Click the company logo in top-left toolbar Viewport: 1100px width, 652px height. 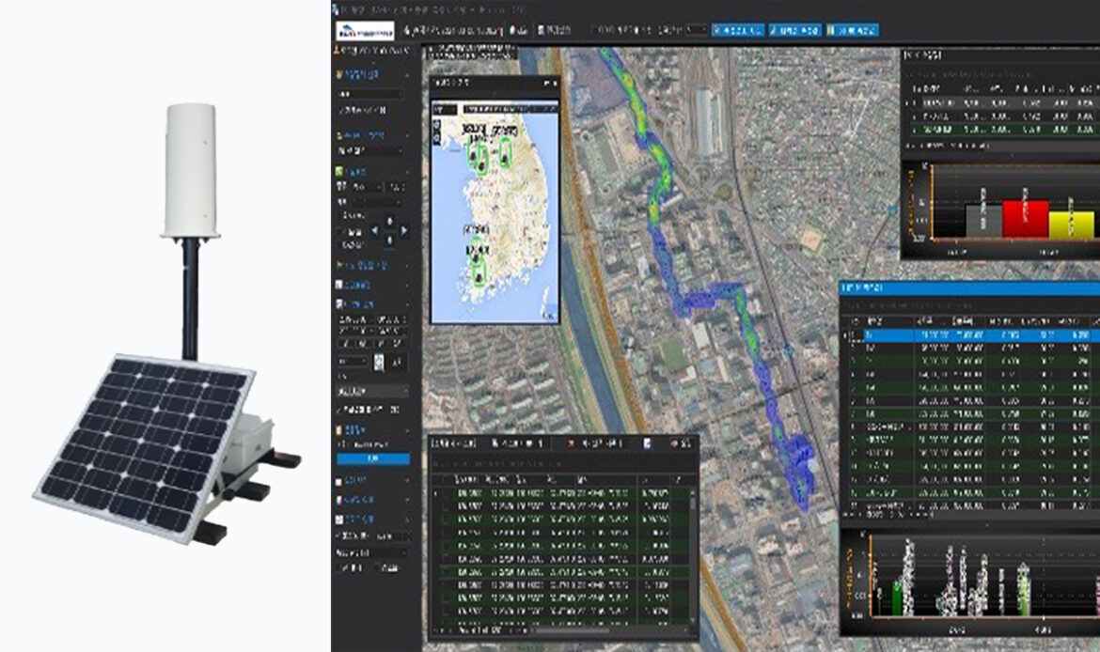point(364,30)
